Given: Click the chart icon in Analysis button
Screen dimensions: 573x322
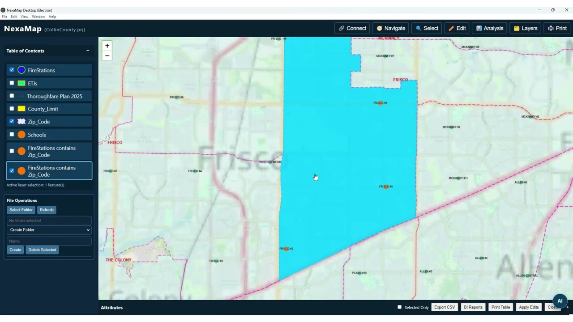Looking at the screenshot, I should (479, 28).
